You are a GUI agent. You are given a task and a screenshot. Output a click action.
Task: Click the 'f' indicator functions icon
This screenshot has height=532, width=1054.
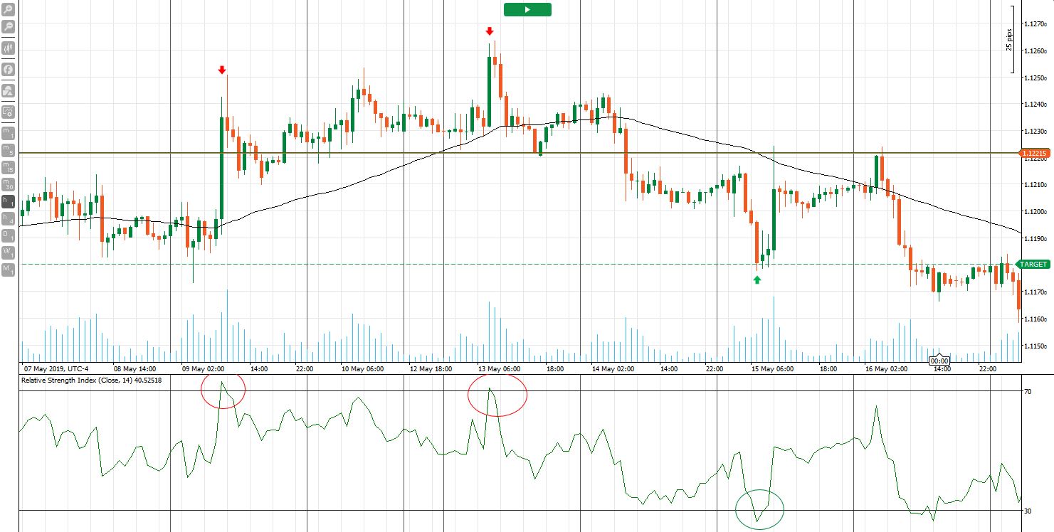pos(8,69)
